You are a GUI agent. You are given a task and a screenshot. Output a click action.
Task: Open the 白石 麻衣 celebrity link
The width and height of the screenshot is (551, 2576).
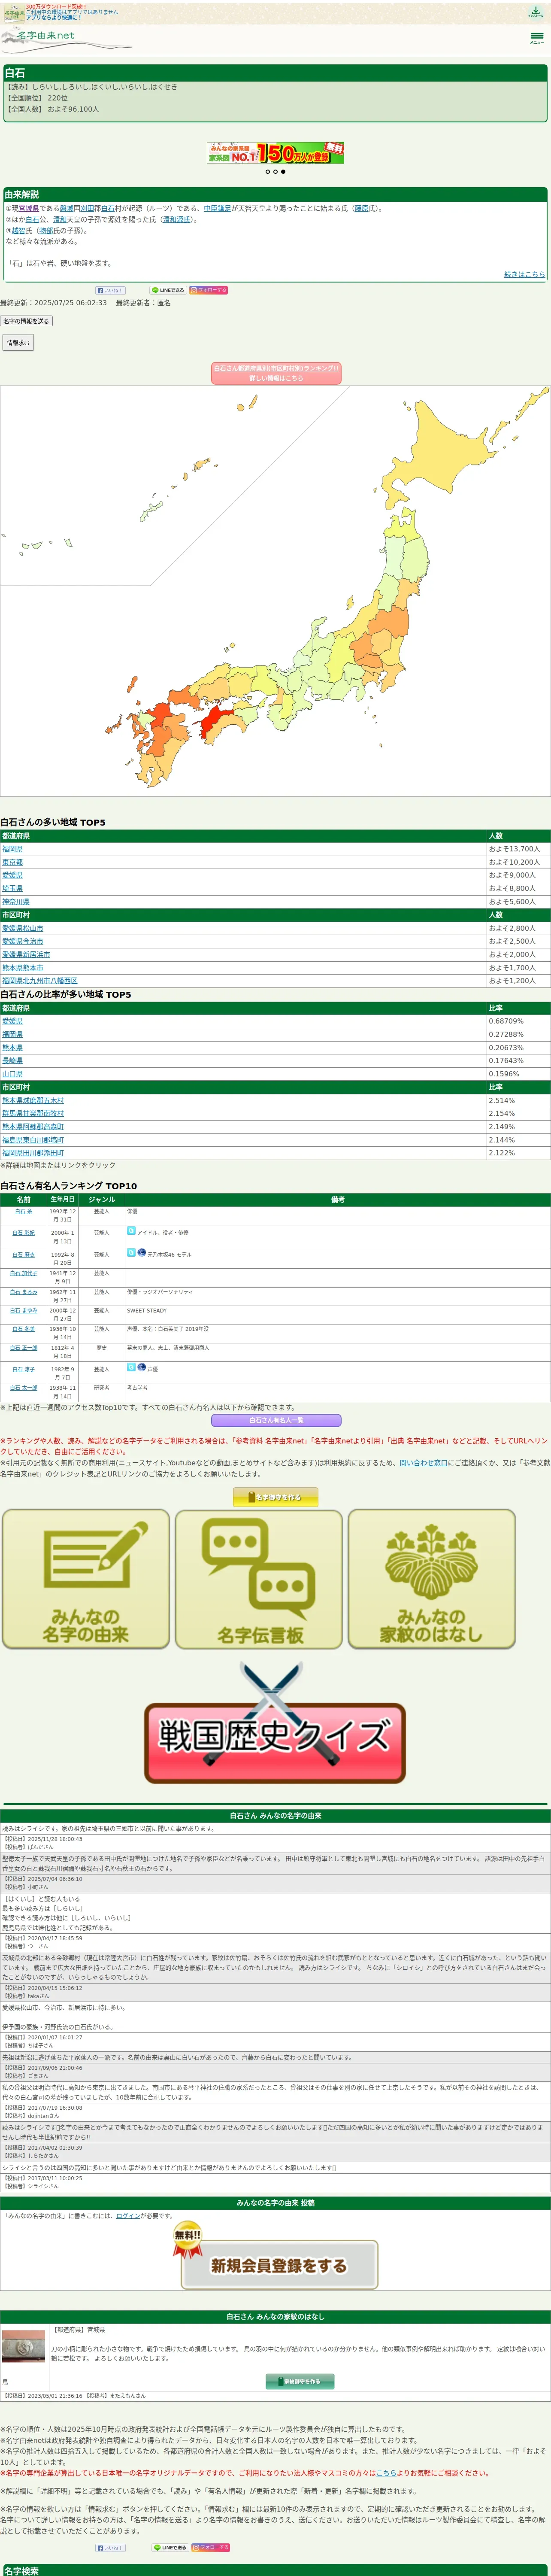click(x=24, y=1254)
